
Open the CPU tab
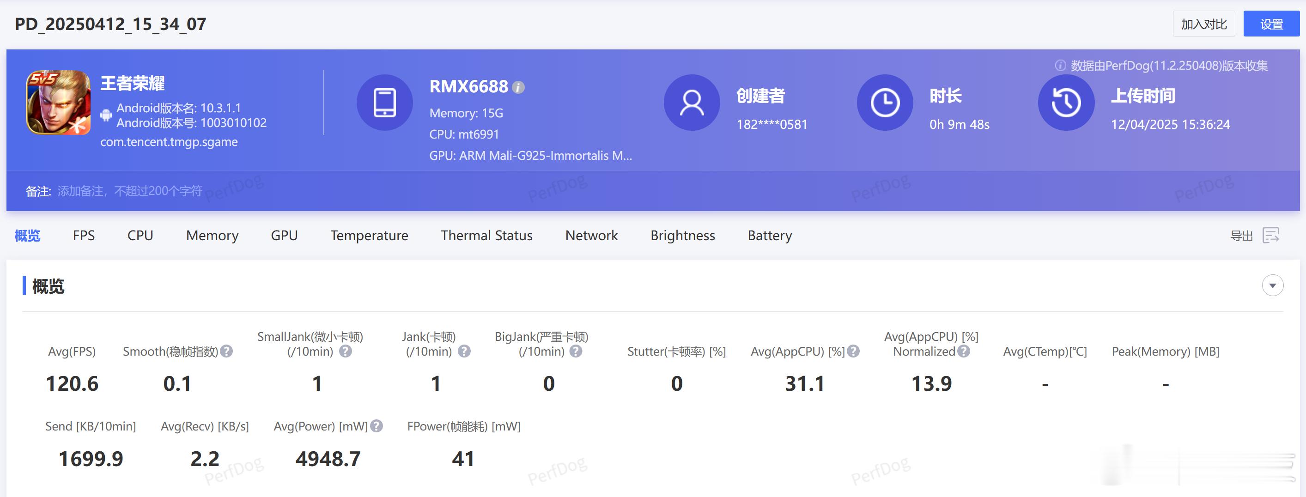(x=140, y=235)
